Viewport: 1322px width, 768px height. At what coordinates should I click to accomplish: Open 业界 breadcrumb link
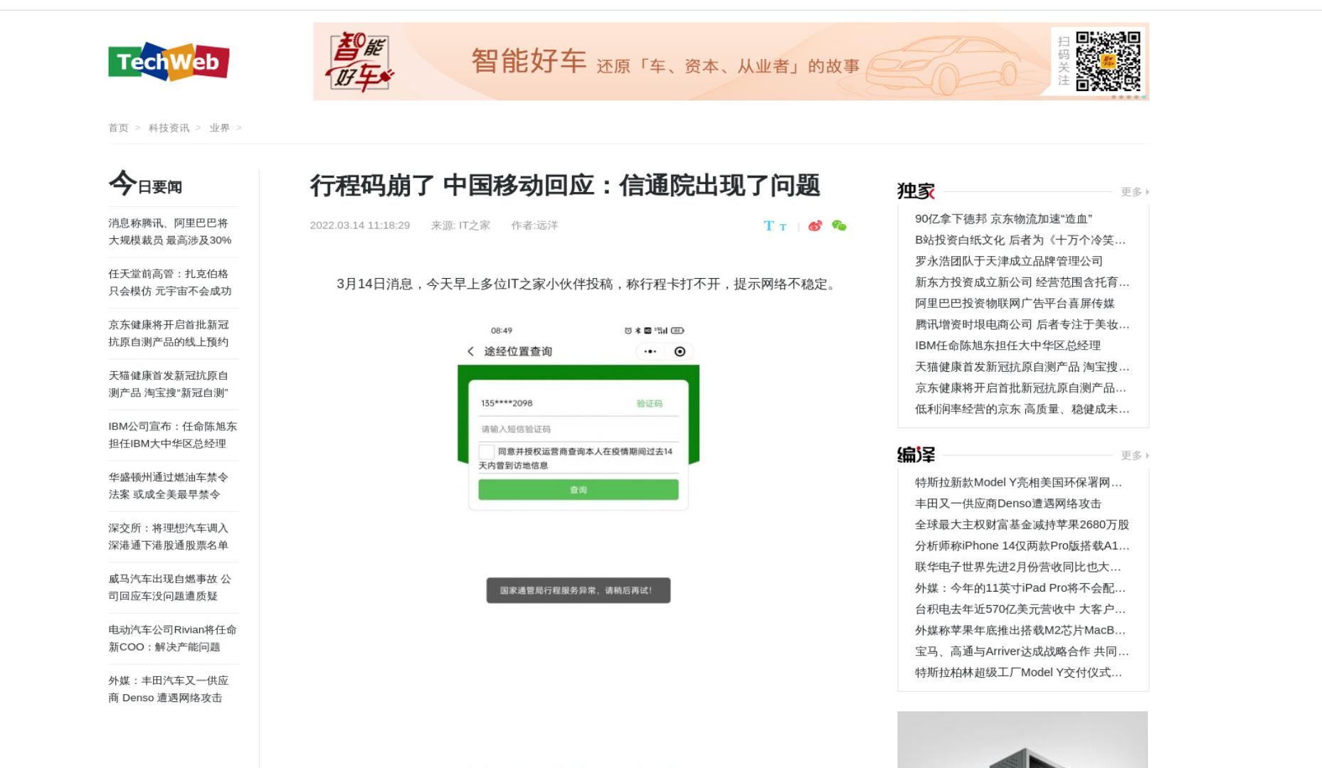click(219, 128)
